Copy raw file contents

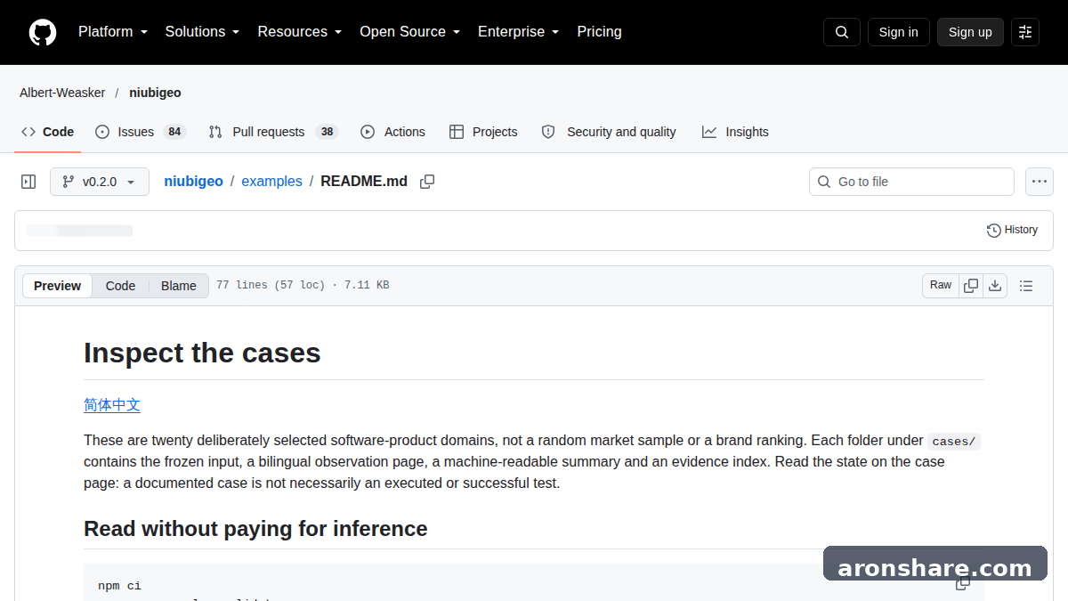971,286
